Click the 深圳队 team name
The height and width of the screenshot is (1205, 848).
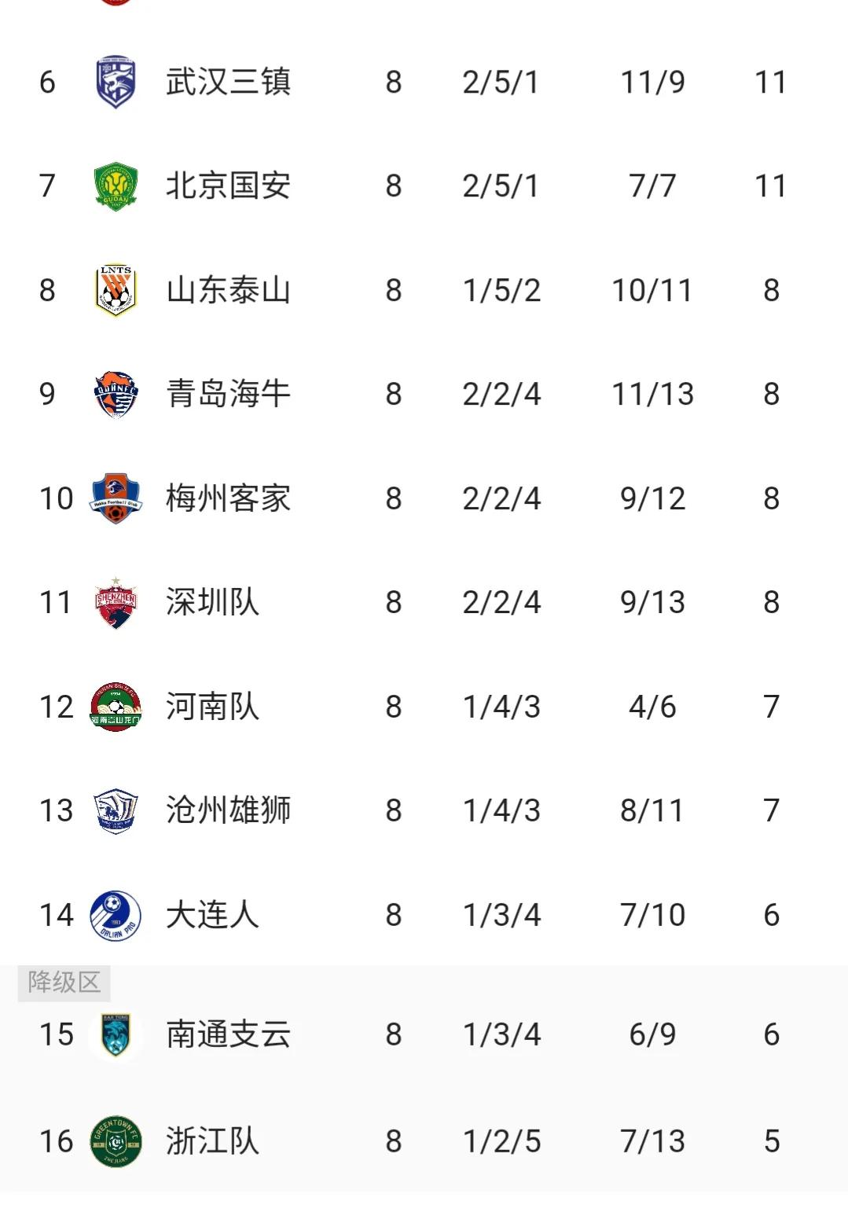click(x=212, y=603)
